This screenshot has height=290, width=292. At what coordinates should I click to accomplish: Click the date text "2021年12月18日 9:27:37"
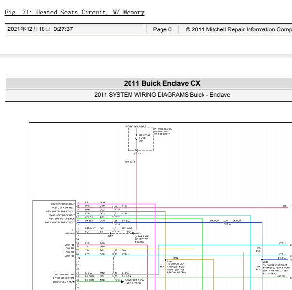click(x=40, y=29)
